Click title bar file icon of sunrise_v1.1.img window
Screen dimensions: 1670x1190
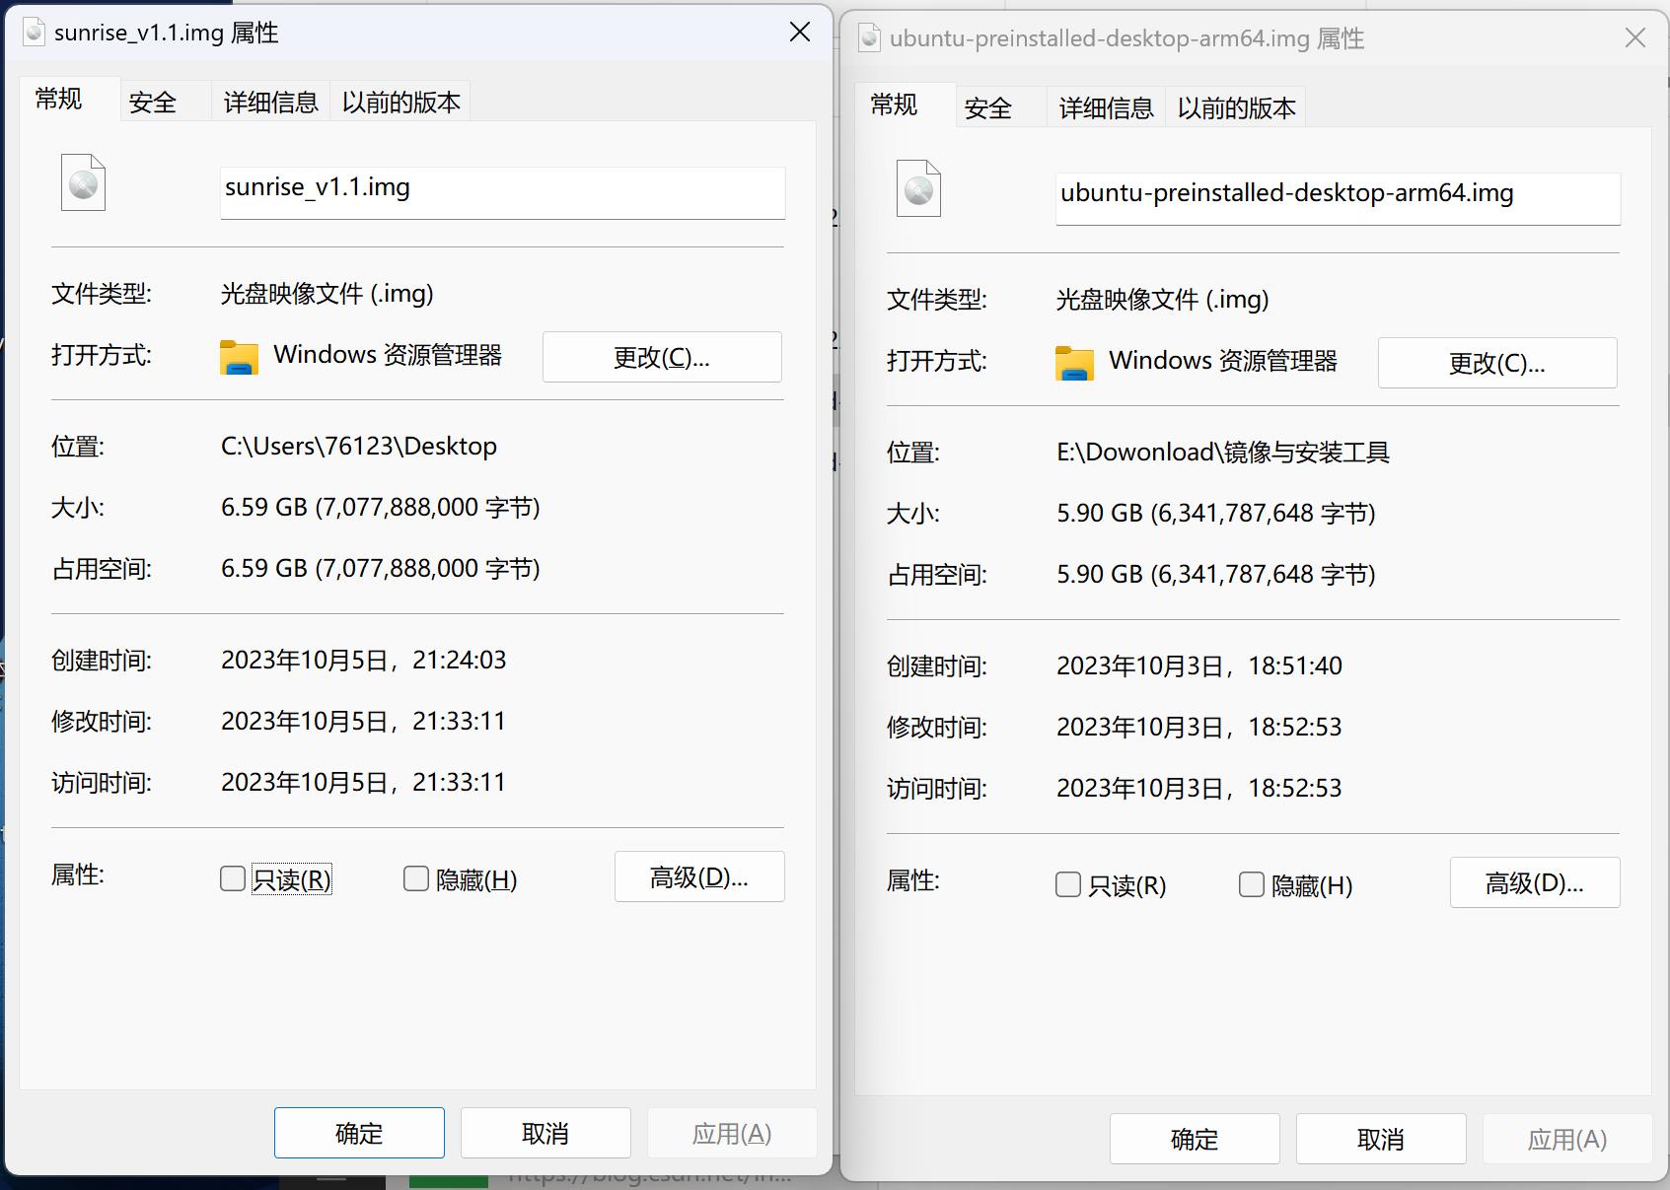35,33
